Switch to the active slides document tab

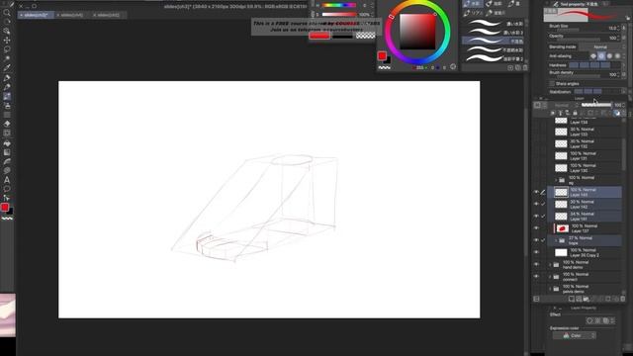(36, 15)
